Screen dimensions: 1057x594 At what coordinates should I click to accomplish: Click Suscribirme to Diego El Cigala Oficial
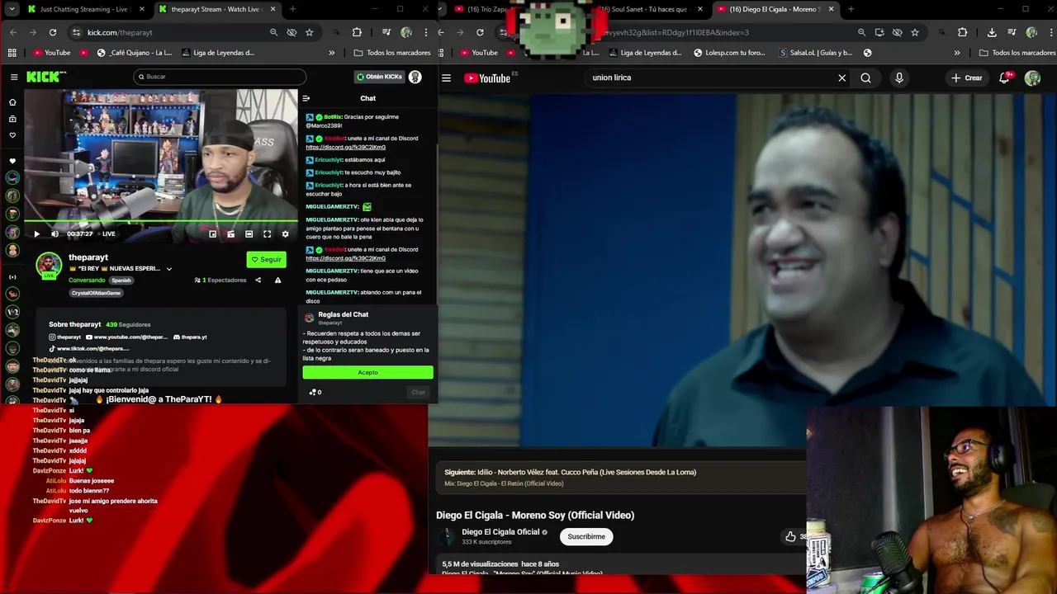tap(586, 536)
